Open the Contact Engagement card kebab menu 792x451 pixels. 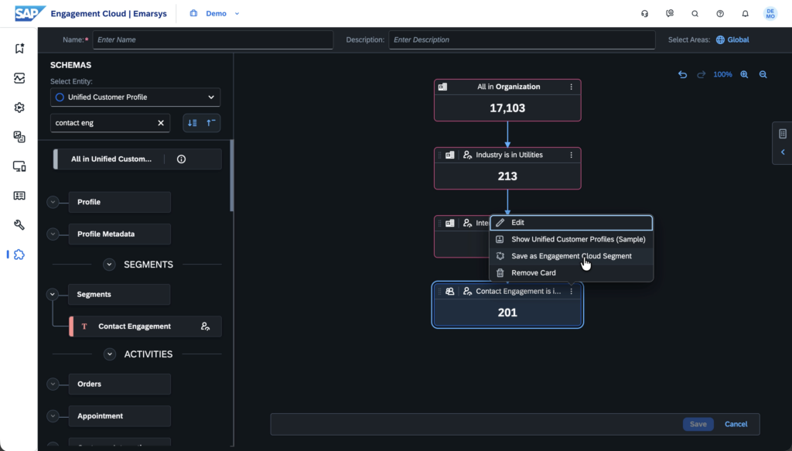tap(572, 292)
